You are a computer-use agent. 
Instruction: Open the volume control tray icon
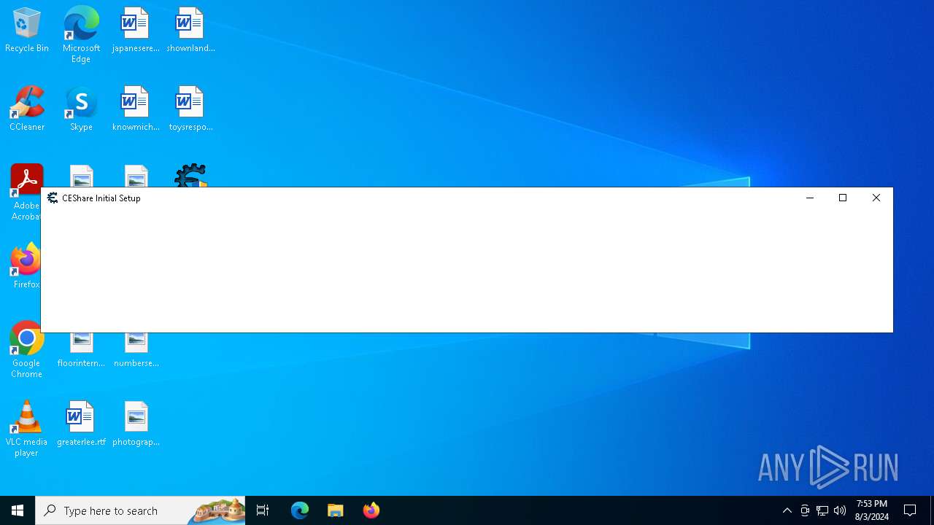840,510
